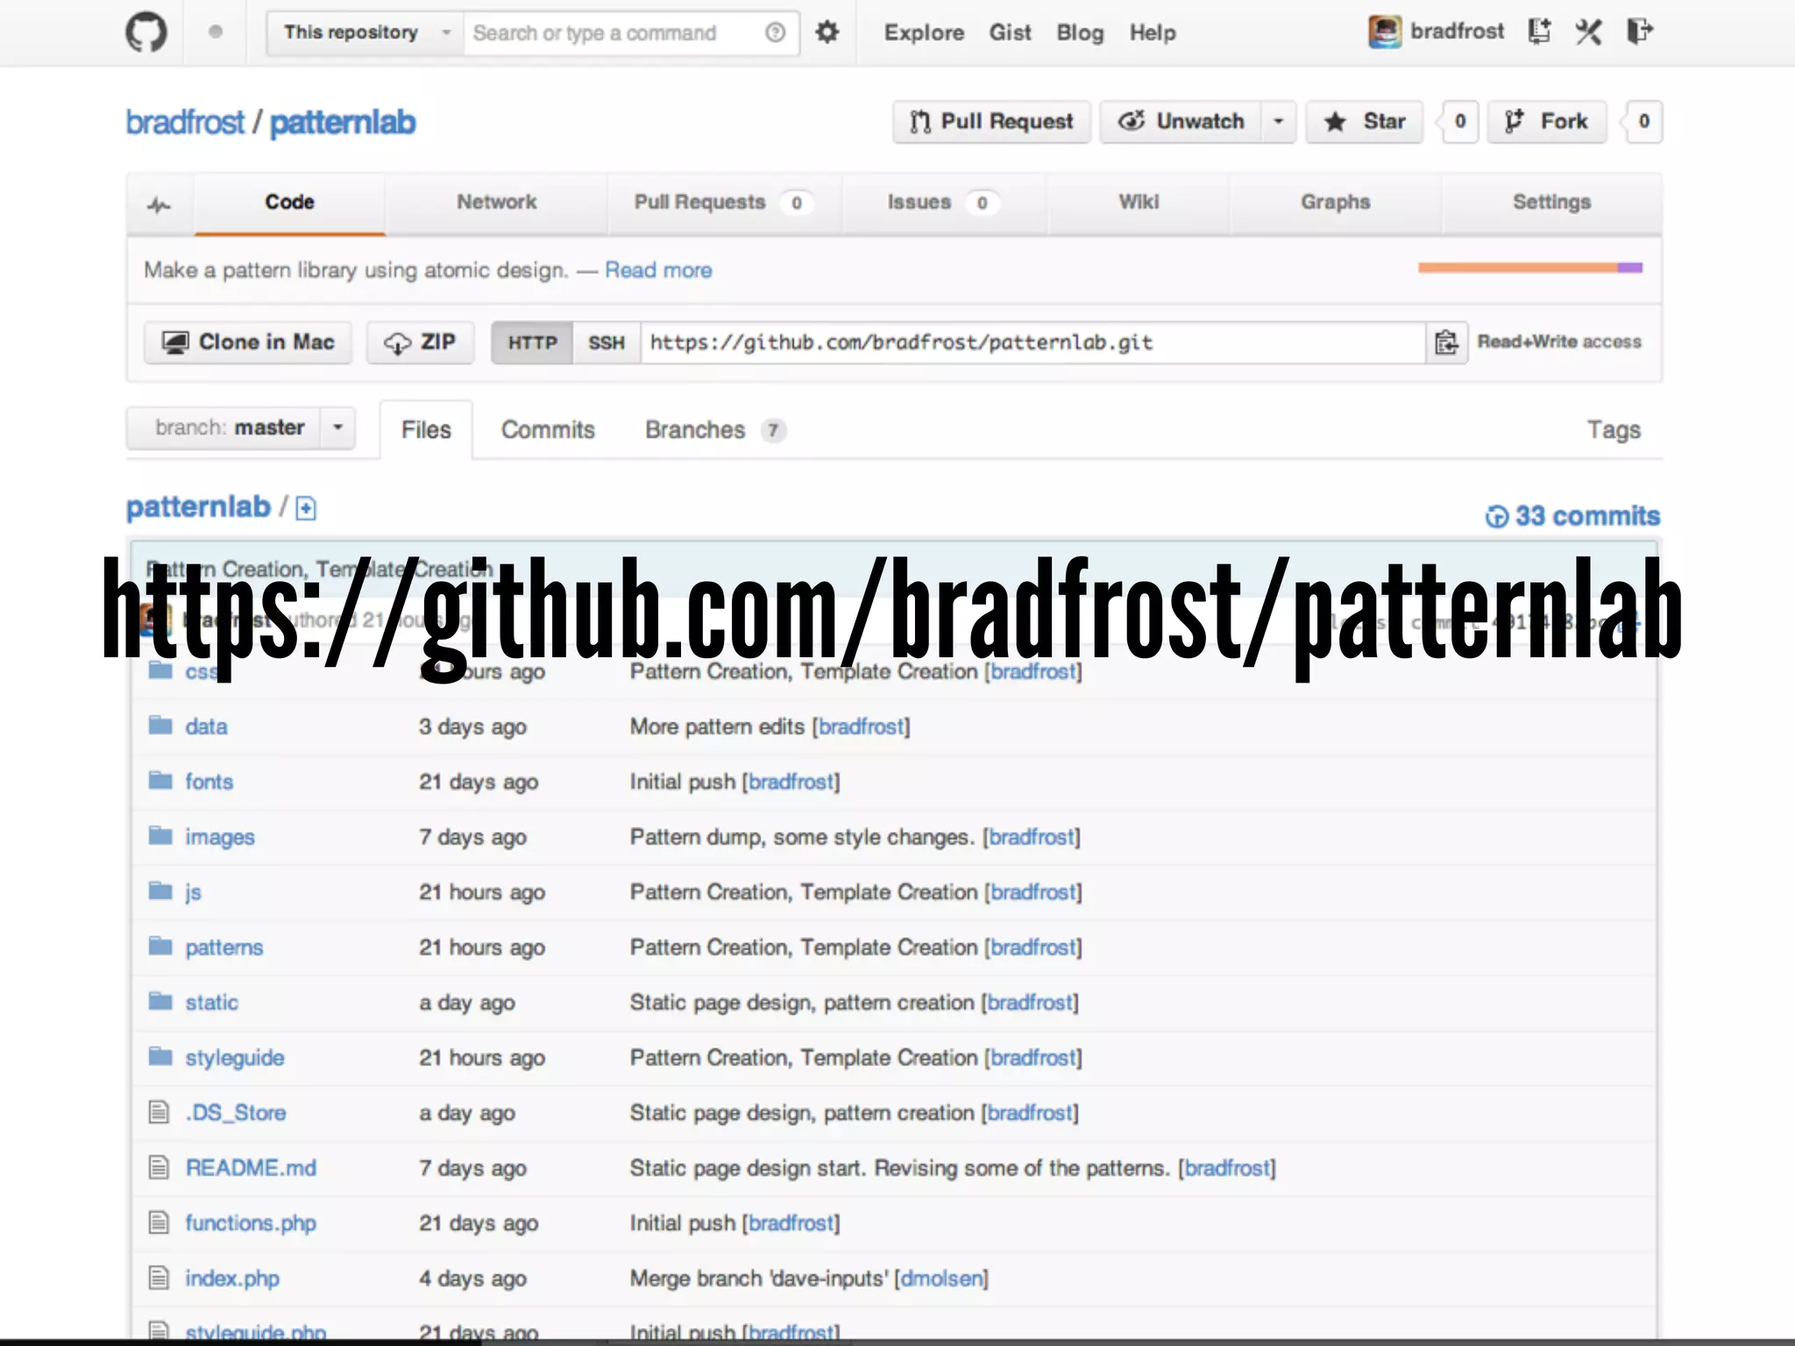Open the notifications dot indicator
The height and width of the screenshot is (1346, 1795).
(216, 32)
